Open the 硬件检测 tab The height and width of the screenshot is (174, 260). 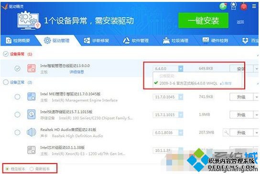(x=215, y=41)
